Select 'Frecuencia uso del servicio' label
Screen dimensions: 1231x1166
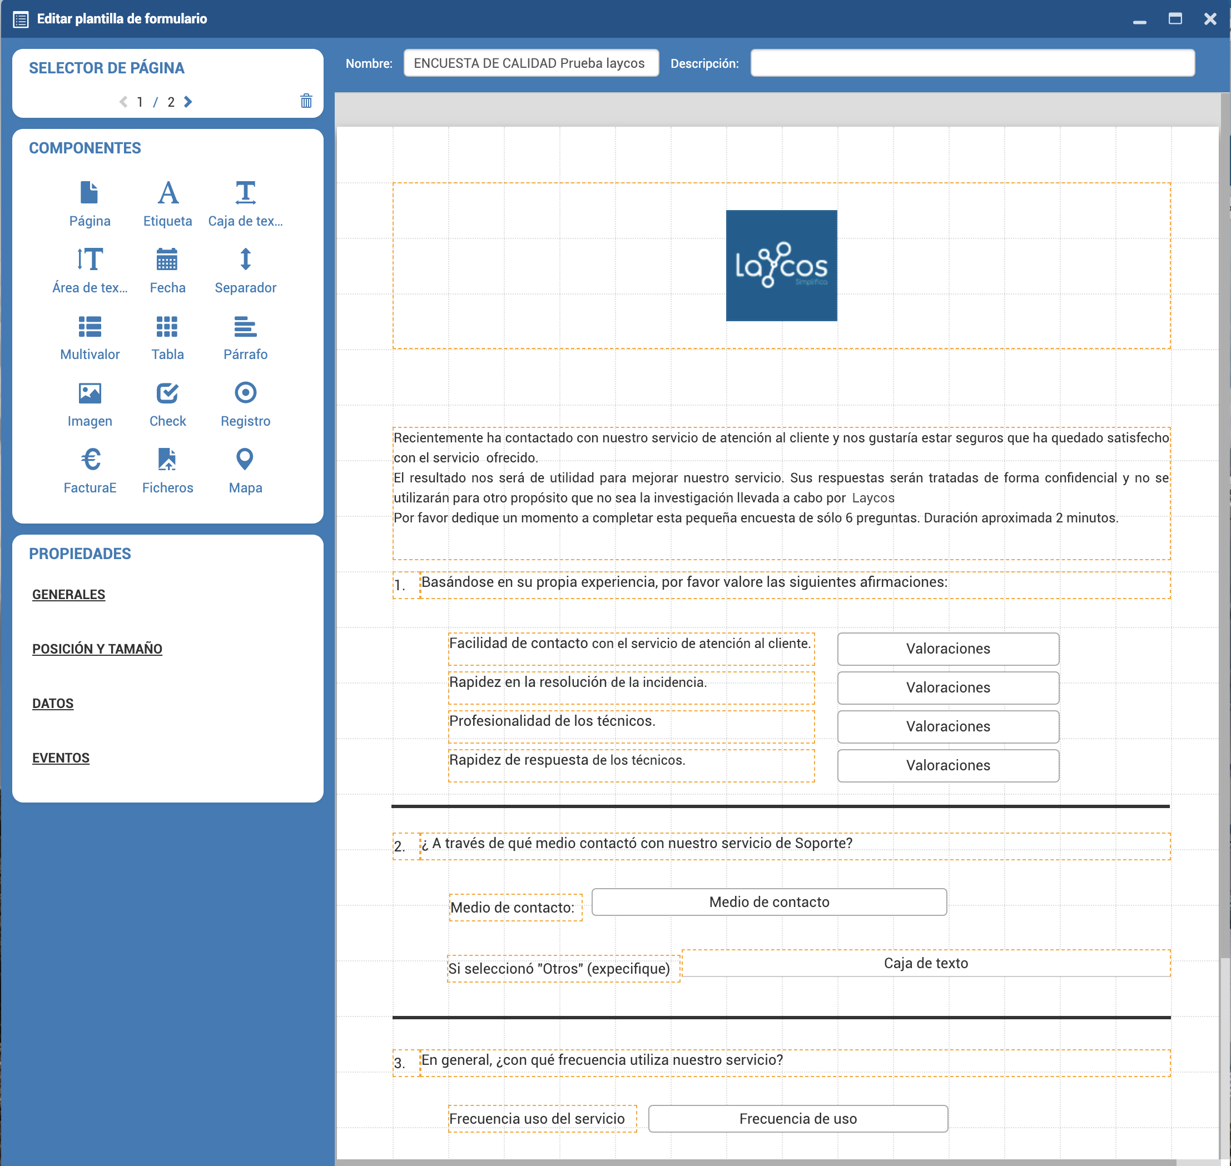point(542,1118)
